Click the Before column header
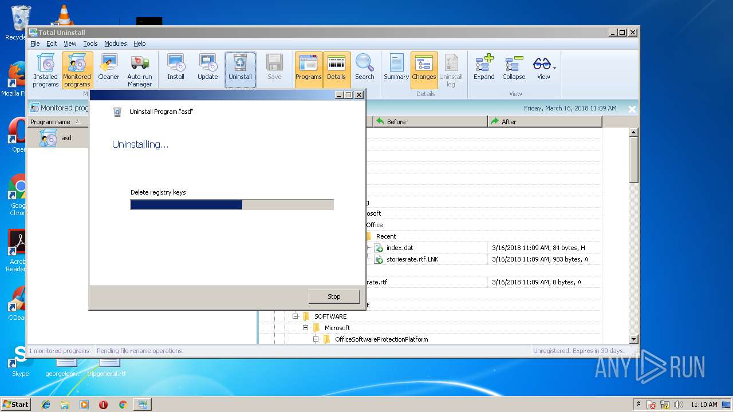This screenshot has height=412, width=733. [429, 122]
